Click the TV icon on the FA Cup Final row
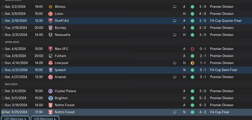This screenshot has height=120, width=252. tap(175, 112)
